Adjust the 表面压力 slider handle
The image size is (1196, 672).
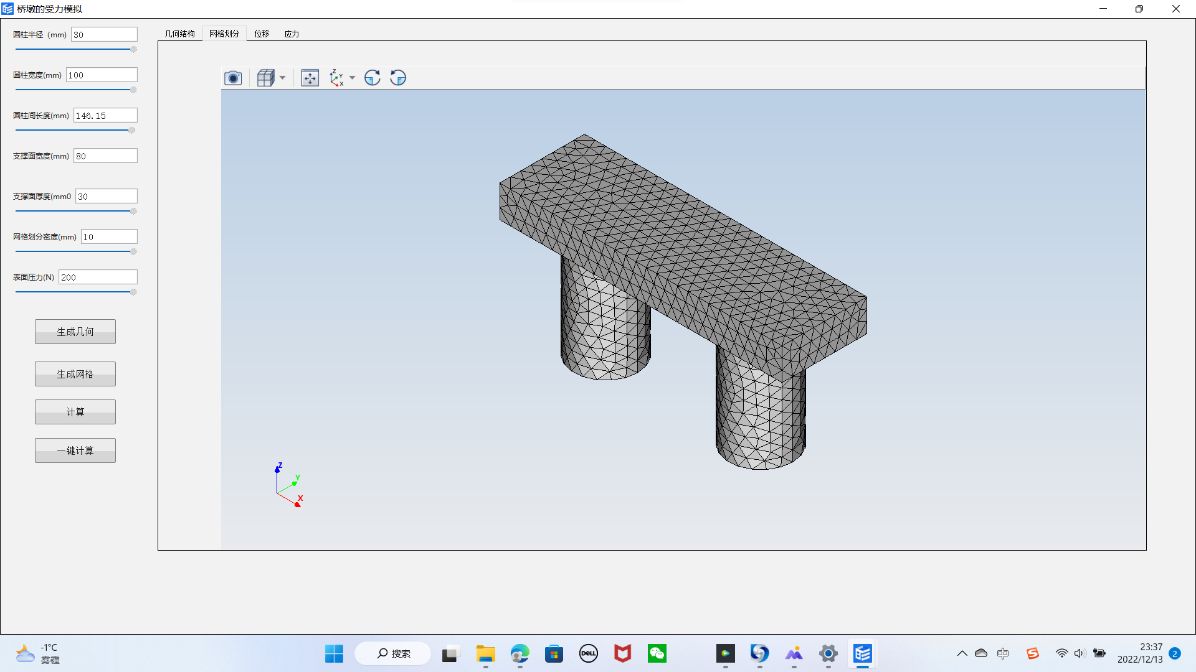pyautogui.click(x=133, y=292)
